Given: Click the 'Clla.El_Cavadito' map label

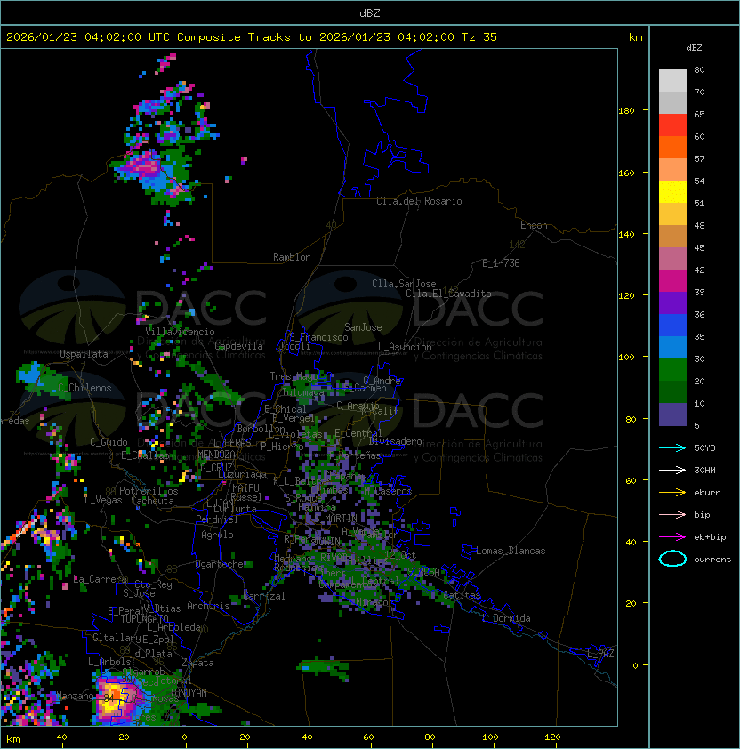Looking at the screenshot, I should point(448,294).
